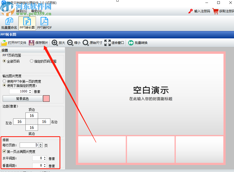The image size is (234, 172).
Task: Open the 批量重命名 (batch rename) tool
Action: click(9, 23)
